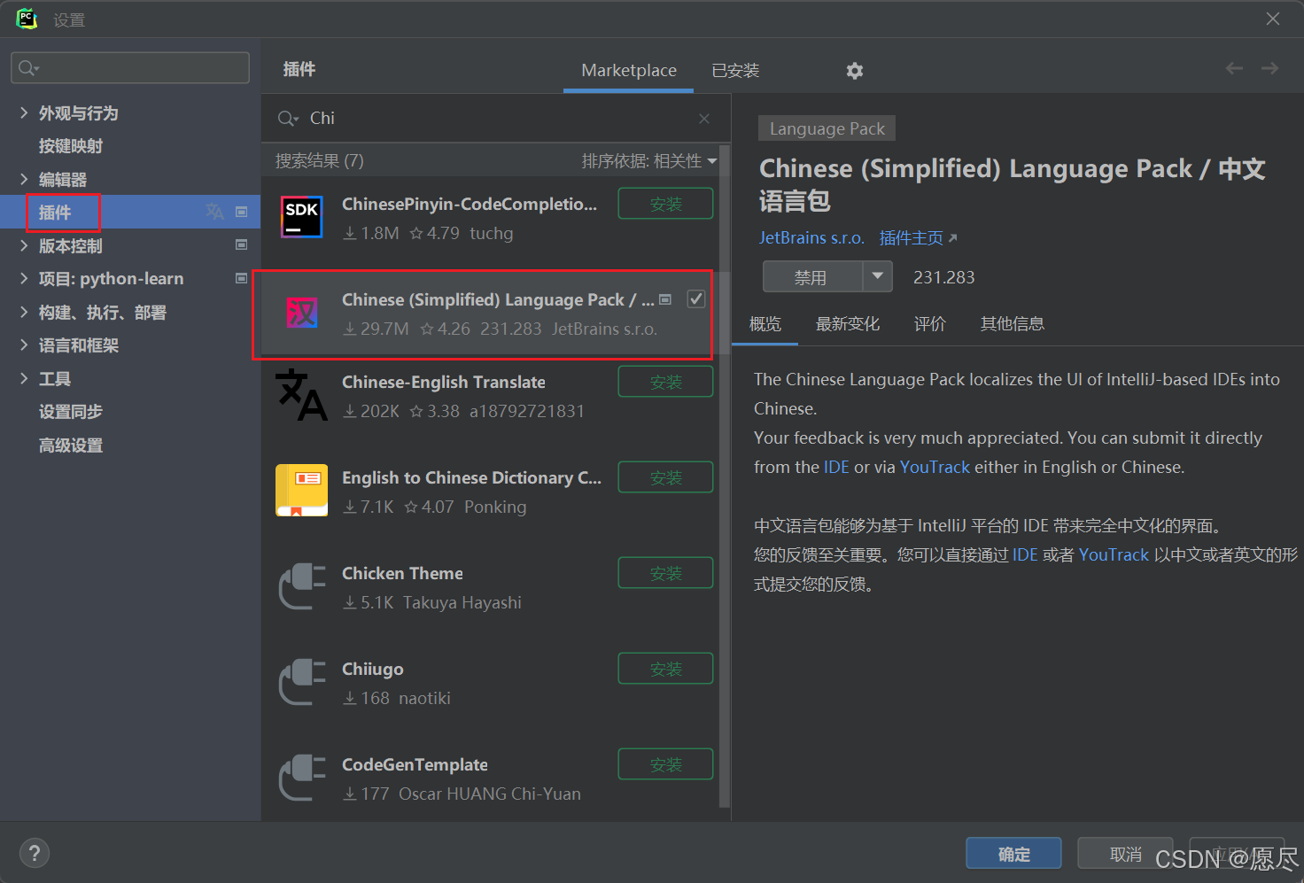Viewport: 1304px width, 883px height.
Task: Open the 禁用 button dropdown arrow
Action: coord(877,276)
